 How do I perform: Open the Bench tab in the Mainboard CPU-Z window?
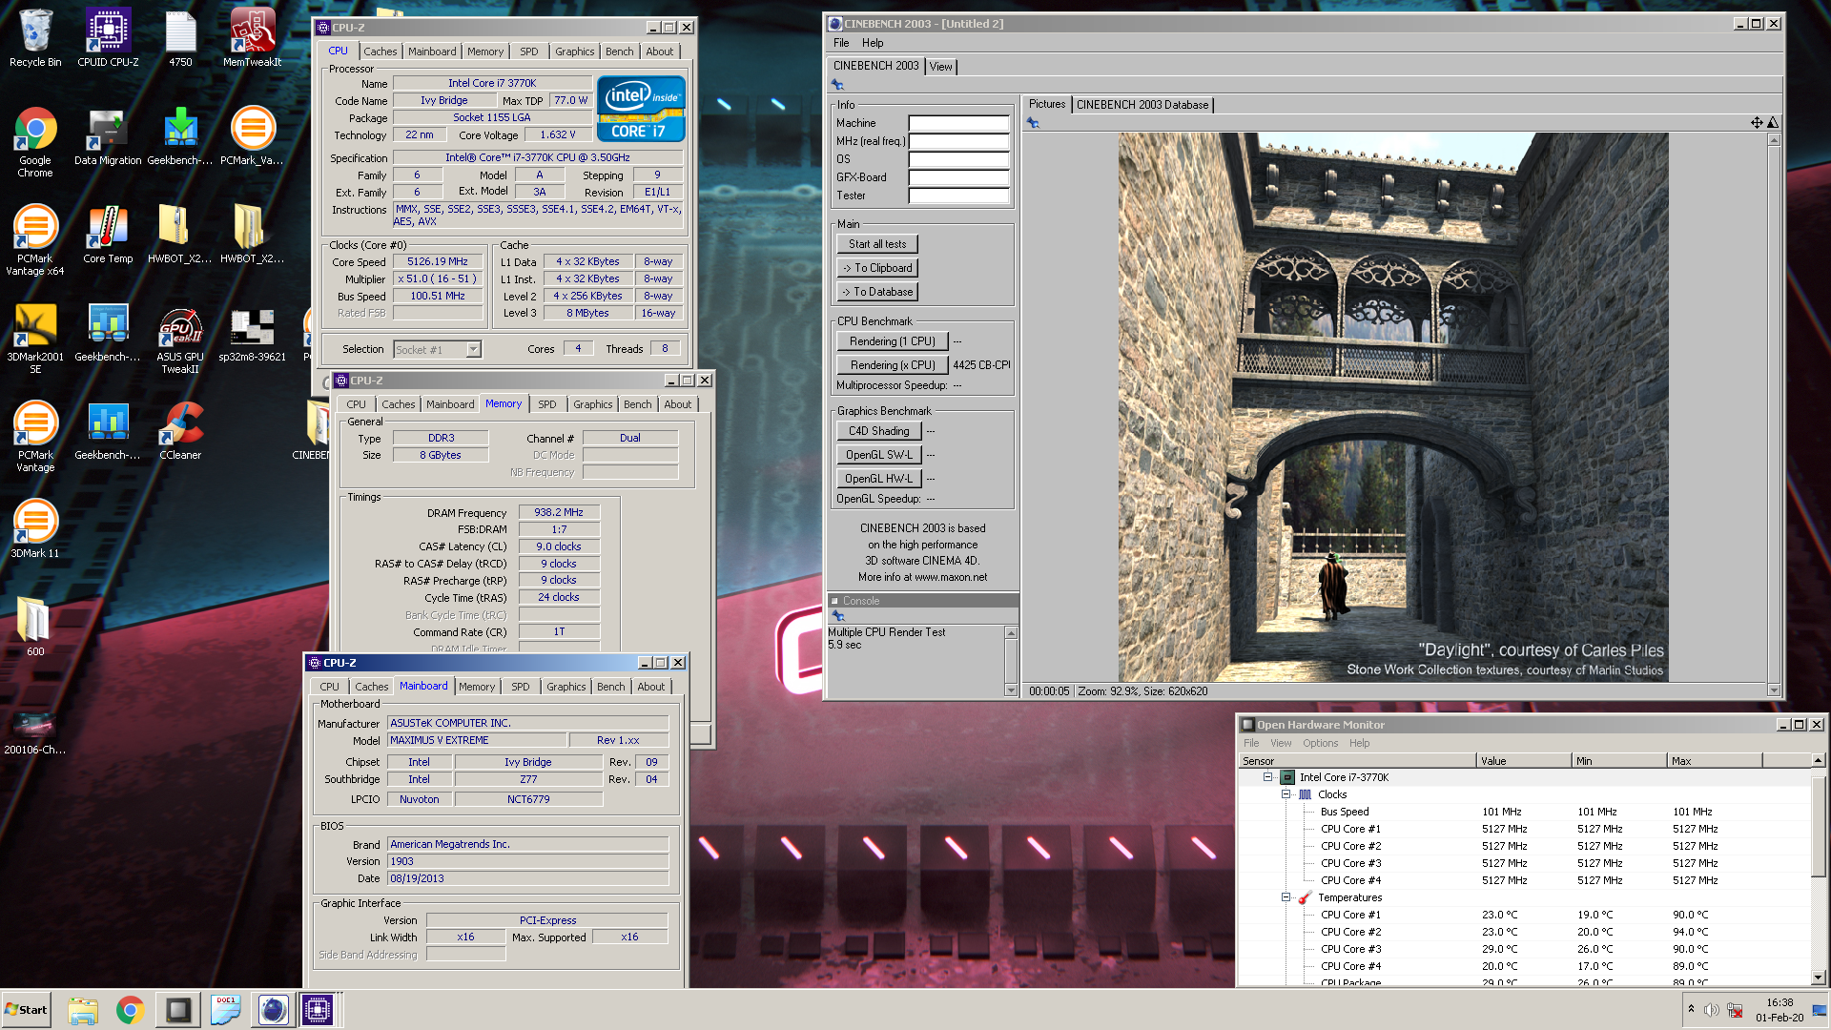point(611,687)
